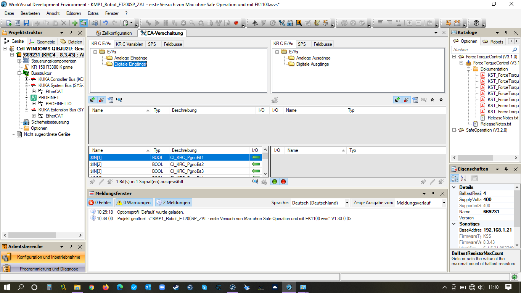Toggle connected-signals filter above the left connection table

[x=93, y=100]
